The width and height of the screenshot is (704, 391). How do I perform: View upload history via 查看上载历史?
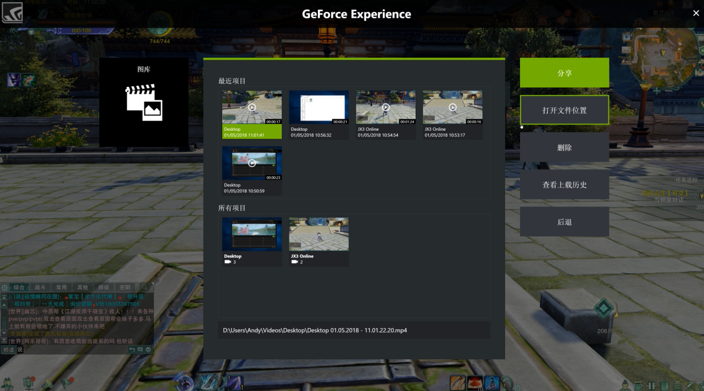click(565, 185)
